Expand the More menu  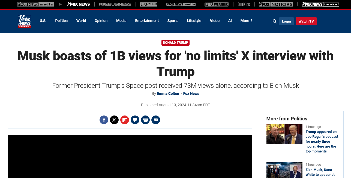point(246,21)
